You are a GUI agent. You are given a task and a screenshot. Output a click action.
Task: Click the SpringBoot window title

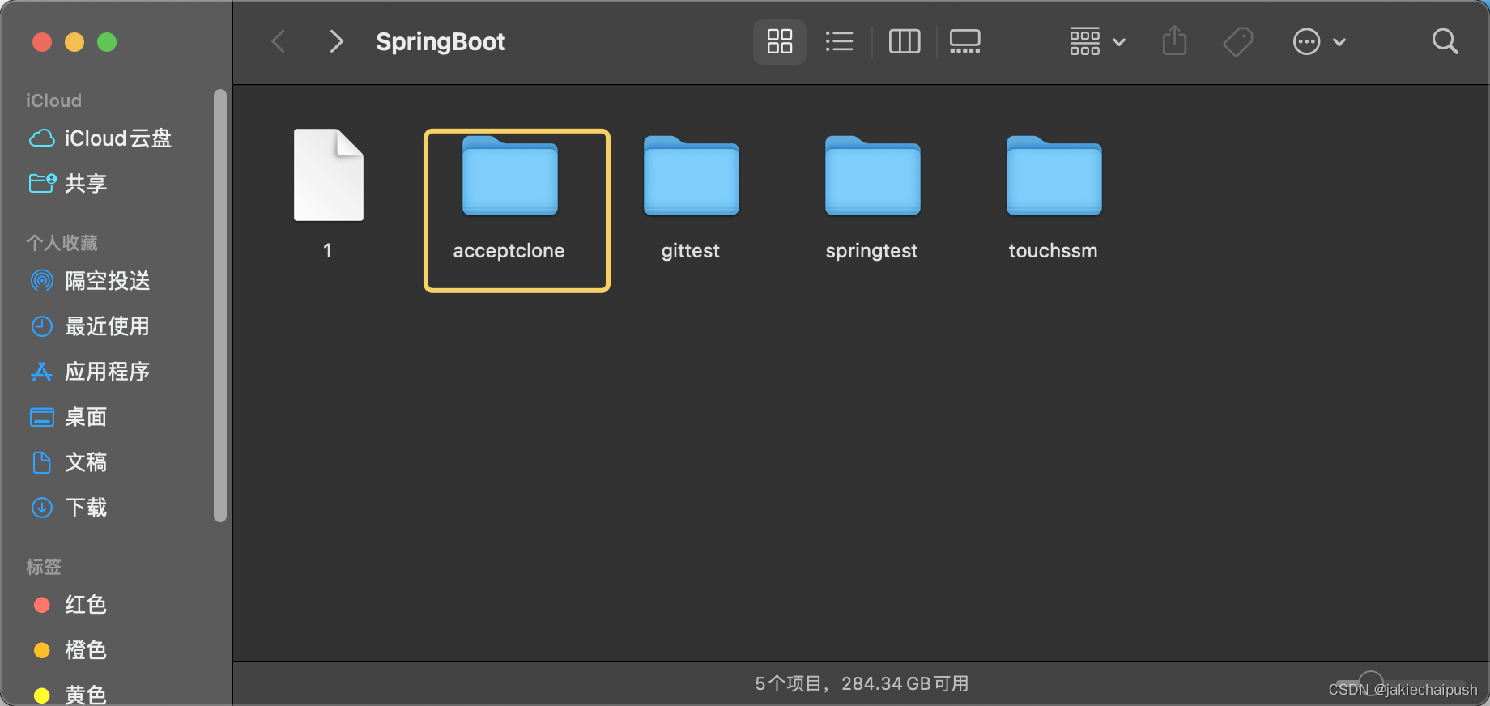(x=441, y=41)
